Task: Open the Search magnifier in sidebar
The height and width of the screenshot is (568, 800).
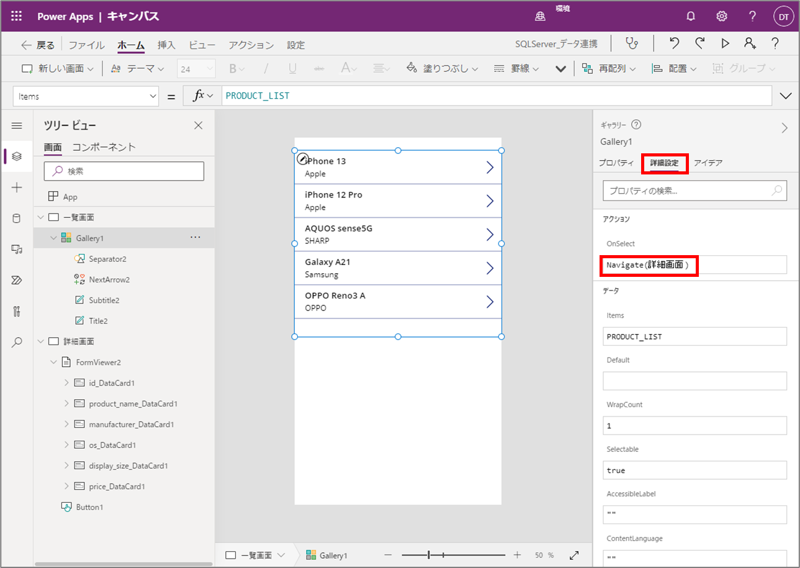Action: [x=17, y=342]
